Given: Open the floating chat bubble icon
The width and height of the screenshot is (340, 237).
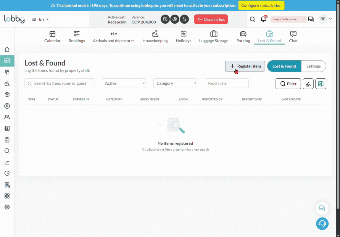Looking at the screenshot, I should (x=322, y=208).
